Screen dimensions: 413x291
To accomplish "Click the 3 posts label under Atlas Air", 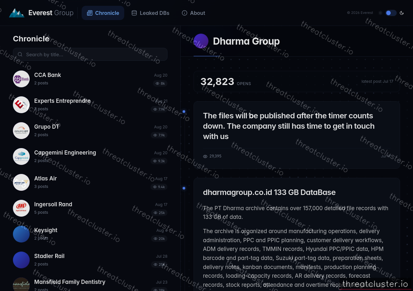I will [x=41, y=187].
